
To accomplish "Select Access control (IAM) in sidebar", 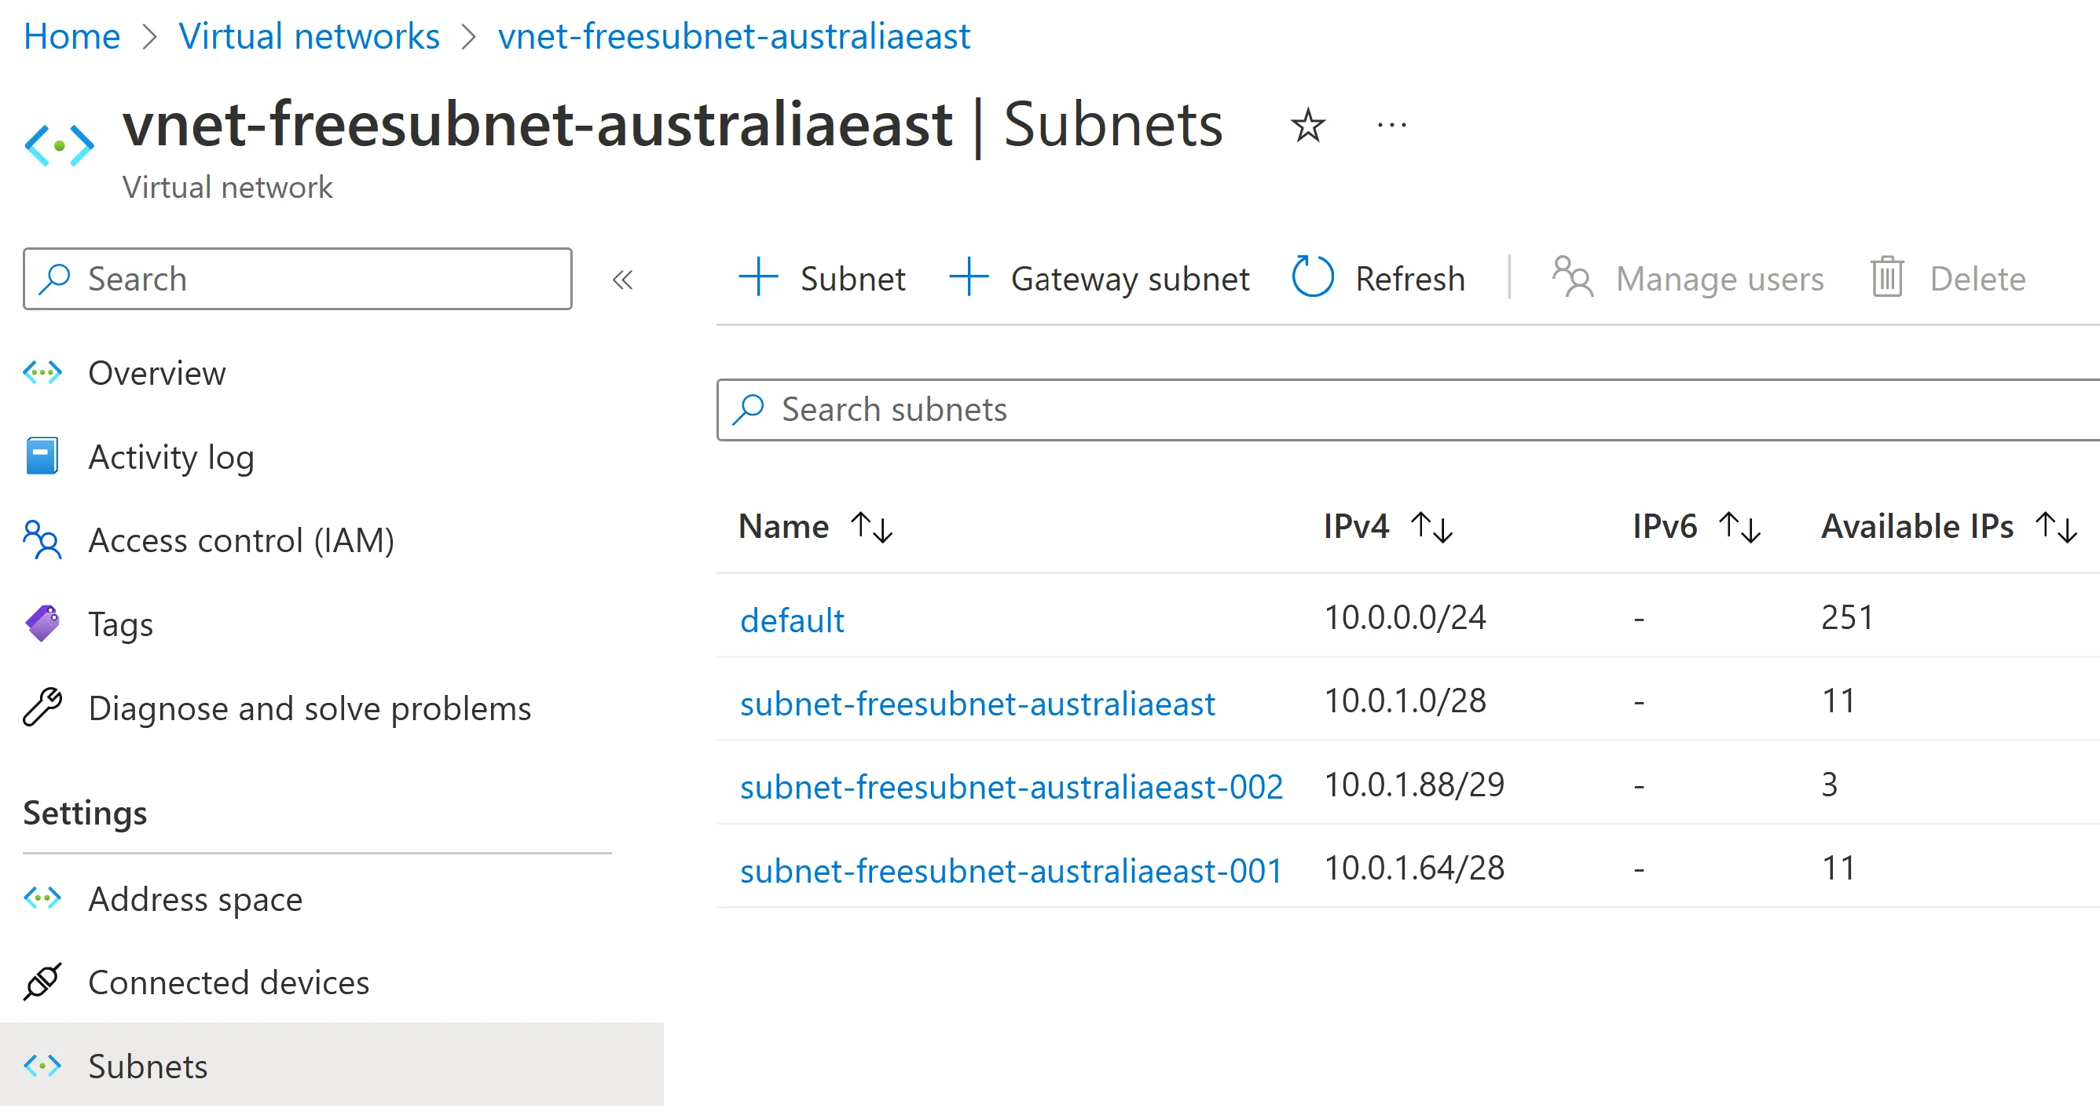I will click(241, 540).
